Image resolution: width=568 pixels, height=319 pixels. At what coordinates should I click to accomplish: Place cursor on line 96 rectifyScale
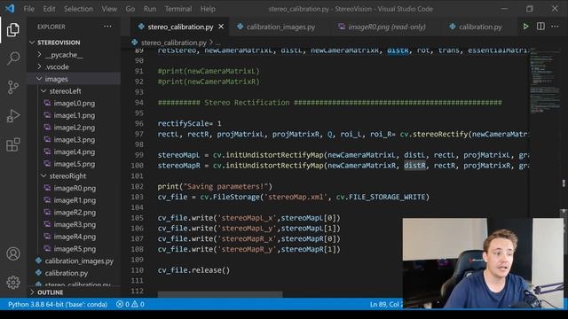[x=189, y=124]
